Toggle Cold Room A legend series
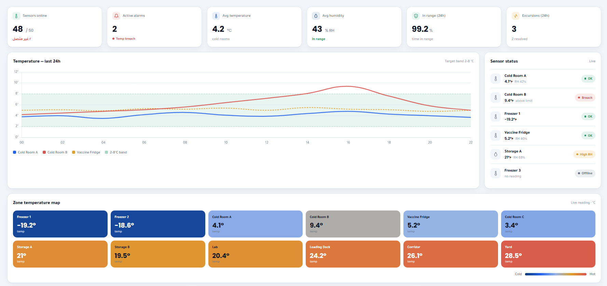This screenshot has height=286, width=607. [25, 152]
